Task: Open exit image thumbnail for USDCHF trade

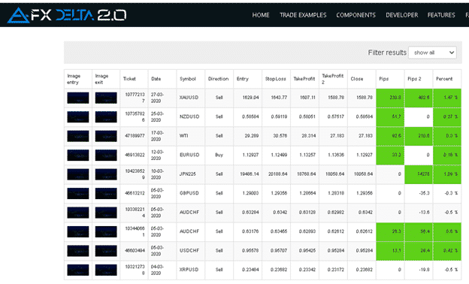Action: 106,251
